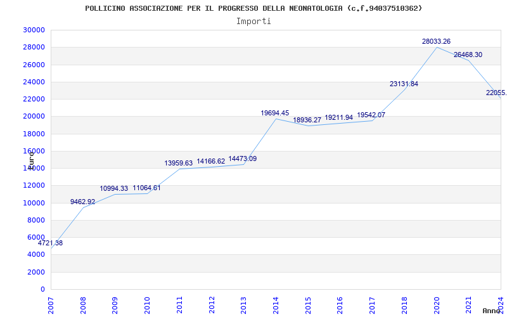The image size is (507, 317).
Task: Click the 26468.30 data label
Action: 468,55
